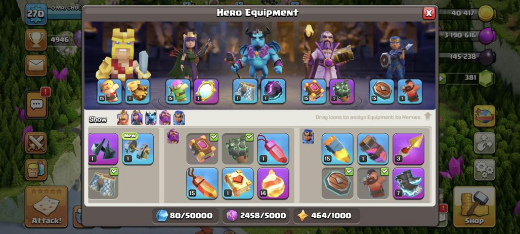Choose the Electro Boots equipment level 7
Screen dimensions: 520x234
click(x=409, y=183)
